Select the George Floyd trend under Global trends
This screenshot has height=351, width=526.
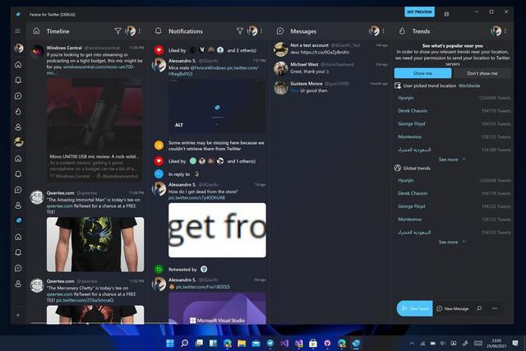click(x=412, y=206)
